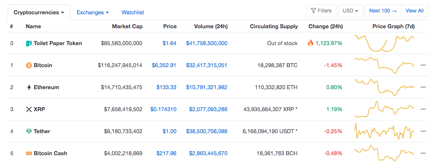The height and width of the screenshot is (164, 439).
Task: Open the Toilet Paper Token name link
Action: pyautogui.click(x=58, y=43)
